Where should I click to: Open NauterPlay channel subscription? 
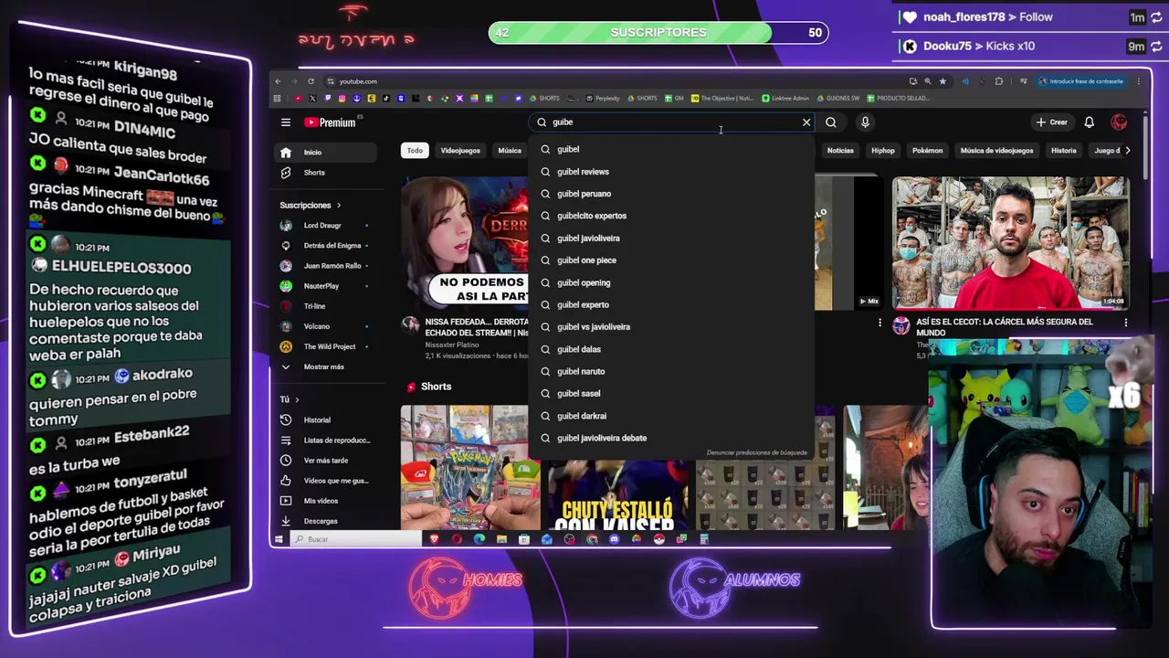click(327, 286)
